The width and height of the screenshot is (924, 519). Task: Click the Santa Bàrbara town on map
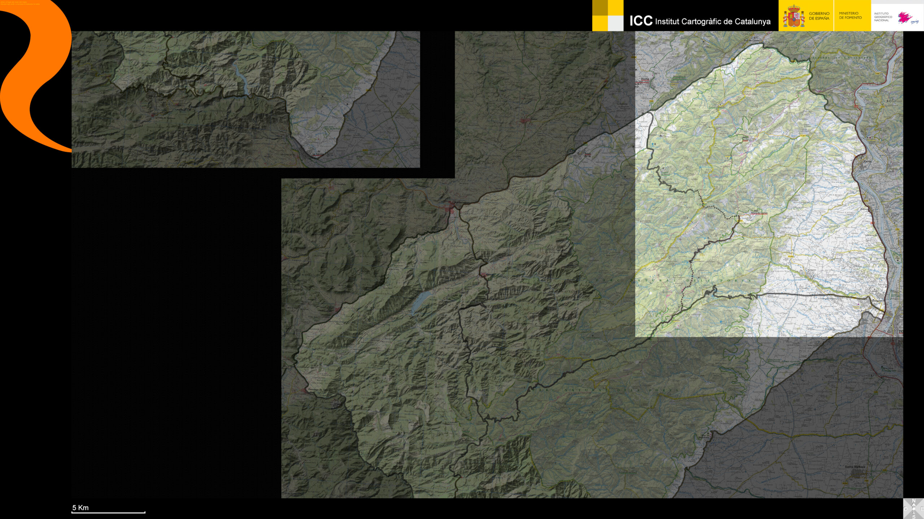(855, 467)
